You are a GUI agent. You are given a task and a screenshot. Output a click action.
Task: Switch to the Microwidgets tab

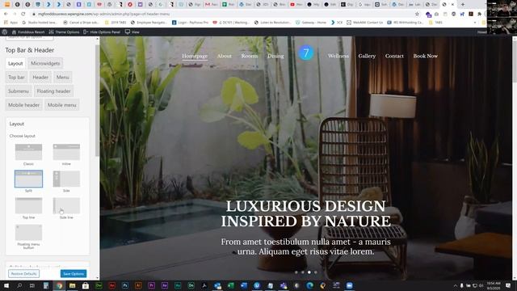point(45,63)
